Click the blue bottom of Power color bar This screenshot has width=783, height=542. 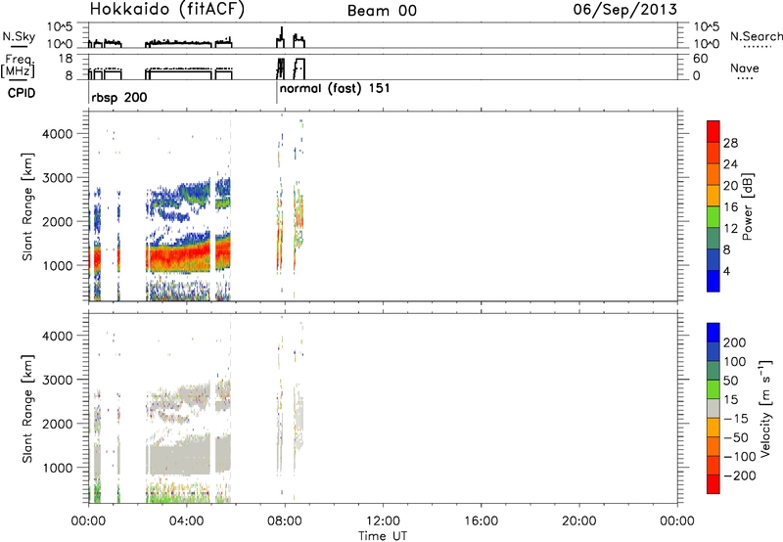pyautogui.click(x=714, y=281)
